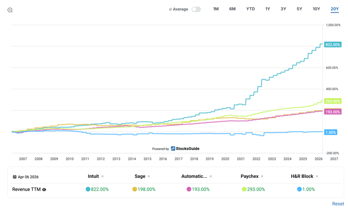Choose the 10Y time range
The height and width of the screenshot is (211, 348).
point(316,9)
